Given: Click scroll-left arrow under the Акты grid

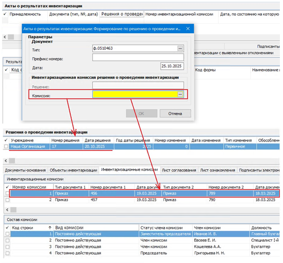Looking at the screenshot, I should tap(5, 37).
